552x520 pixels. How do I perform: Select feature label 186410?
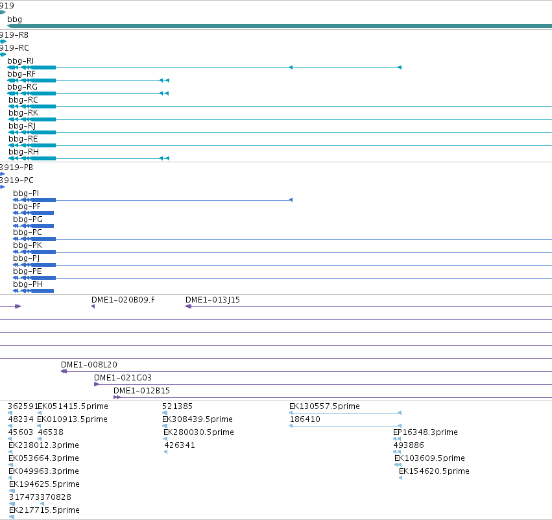(305, 419)
